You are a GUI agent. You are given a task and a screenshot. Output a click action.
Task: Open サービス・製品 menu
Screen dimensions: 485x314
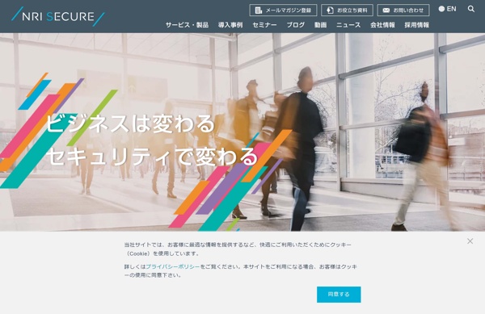click(188, 25)
